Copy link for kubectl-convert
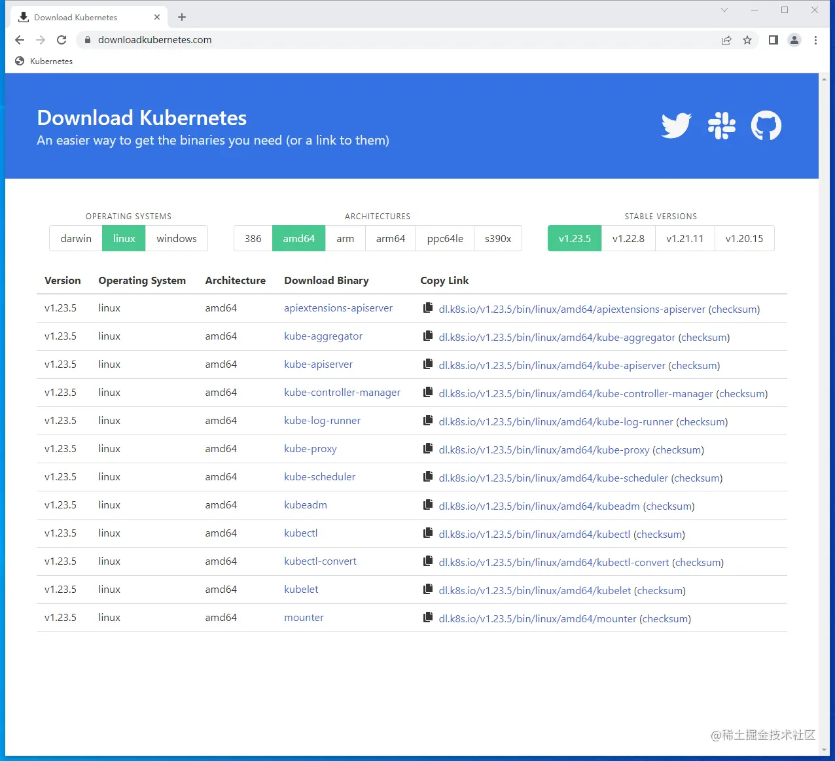The height and width of the screenshot is (761, 835). click(x=428, y=561)
